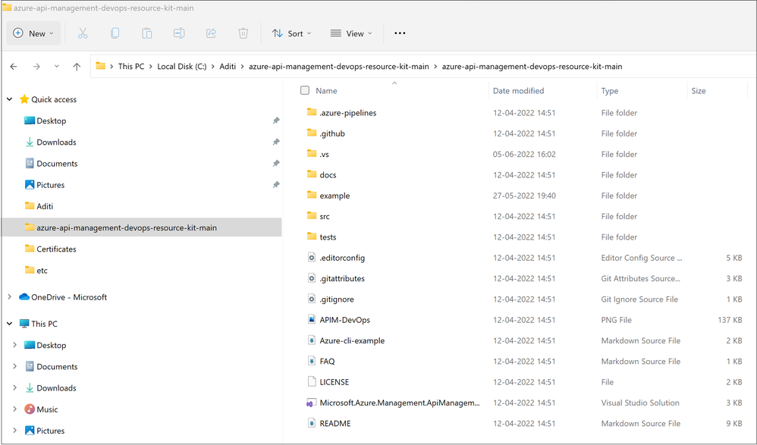Click the Copy icon in toolbar

(x=115, y=33)
